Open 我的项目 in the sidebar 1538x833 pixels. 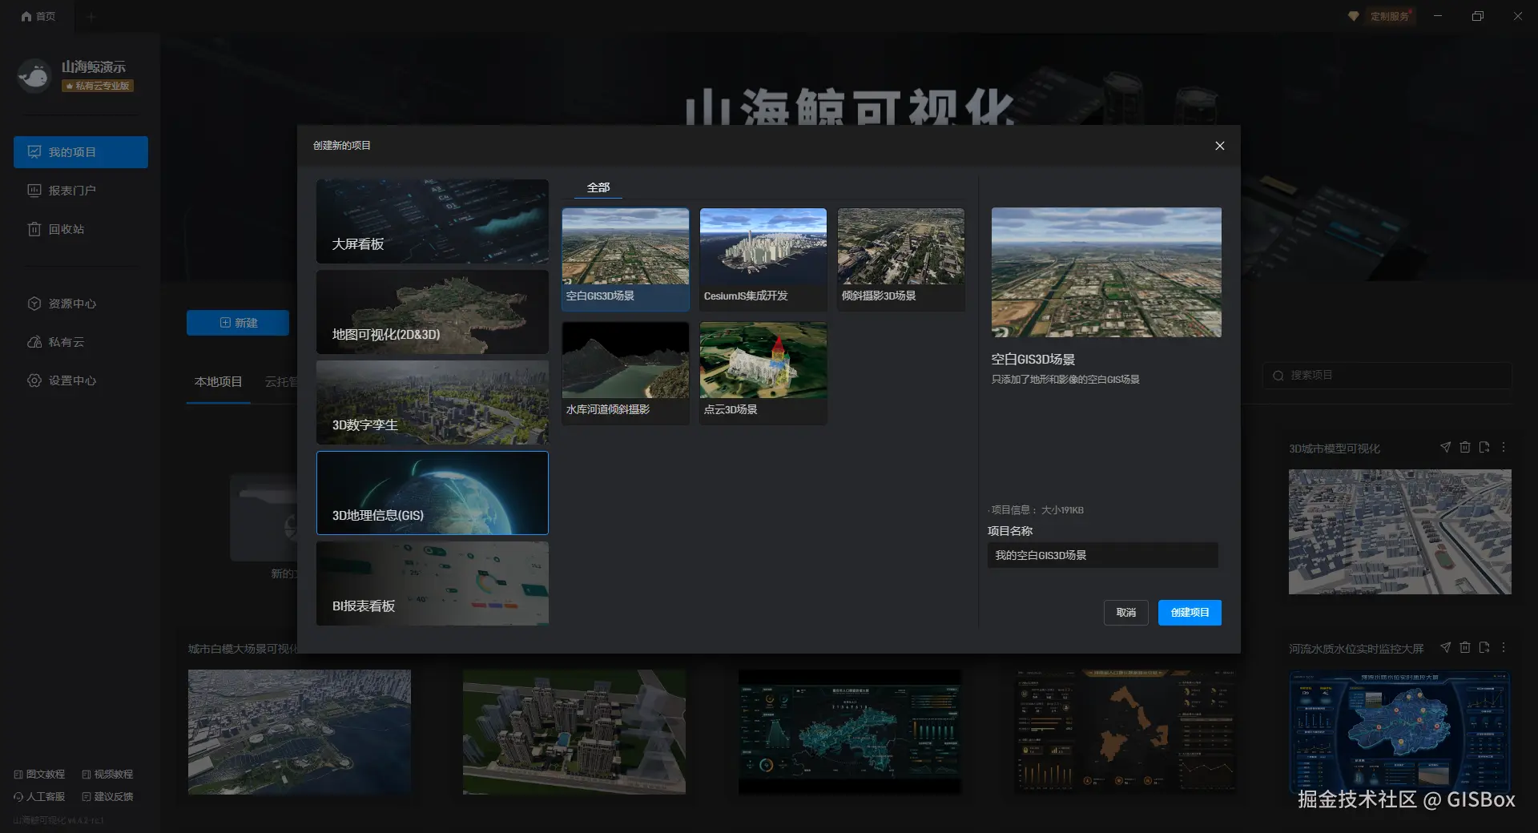pyautogui.click(x=81, y=152)
